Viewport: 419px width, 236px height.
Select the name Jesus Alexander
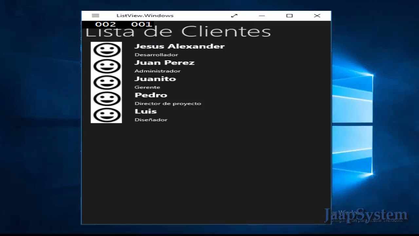pos(179,46)
